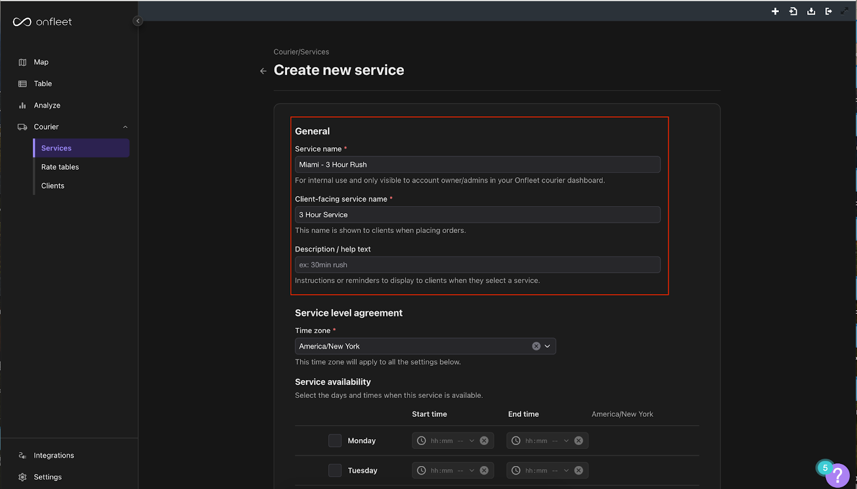This screenshot has height=489, width=857.
Task: Collapse the sidebar with the chevron button
Action: pyautogui.click(x=138, y=21)
